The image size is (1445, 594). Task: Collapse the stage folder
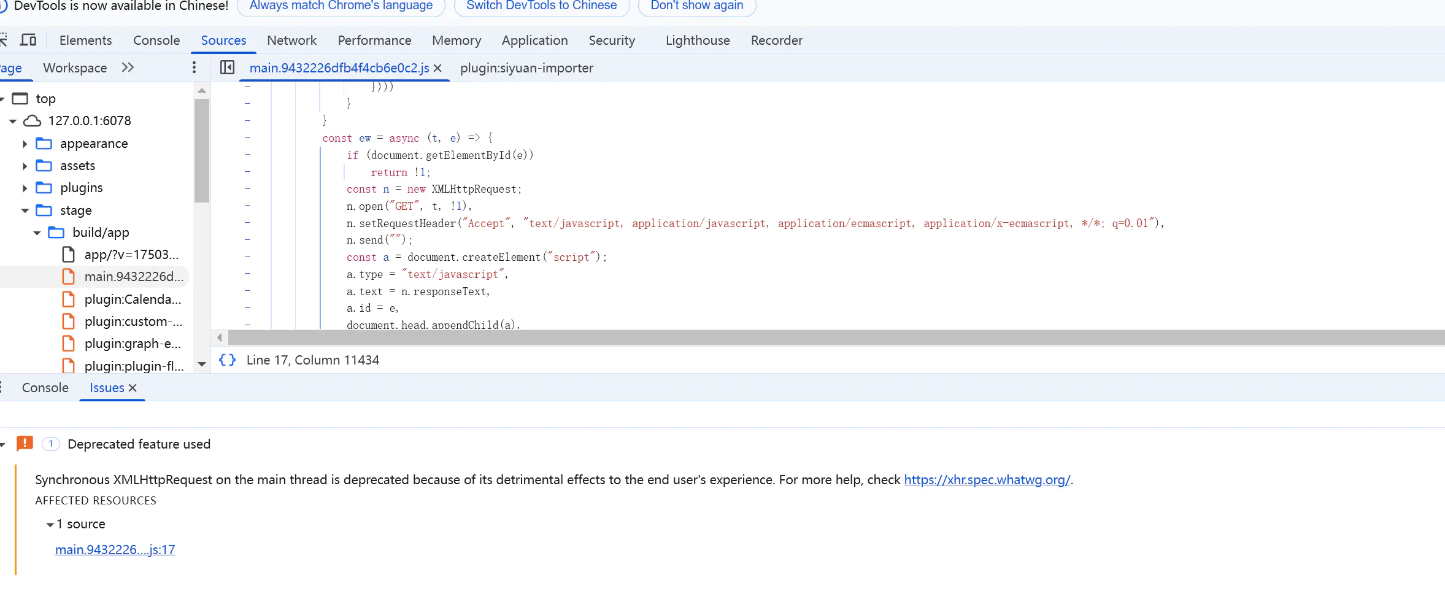pos(25,210)
